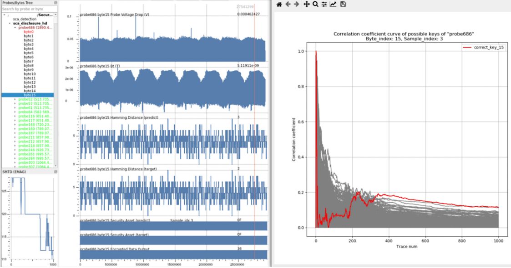511x268 pixels.
Task: Expand the probe52 tree node
Action: 15,99
